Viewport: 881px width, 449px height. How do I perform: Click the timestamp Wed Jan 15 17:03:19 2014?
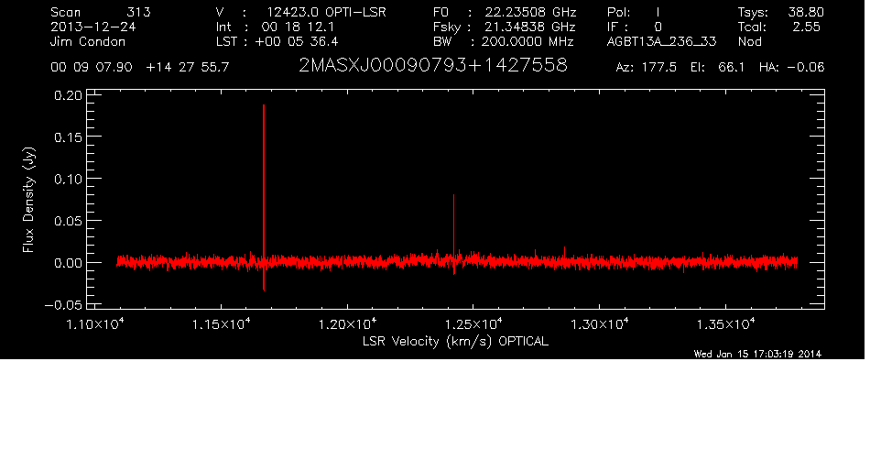tap(757, 354)
